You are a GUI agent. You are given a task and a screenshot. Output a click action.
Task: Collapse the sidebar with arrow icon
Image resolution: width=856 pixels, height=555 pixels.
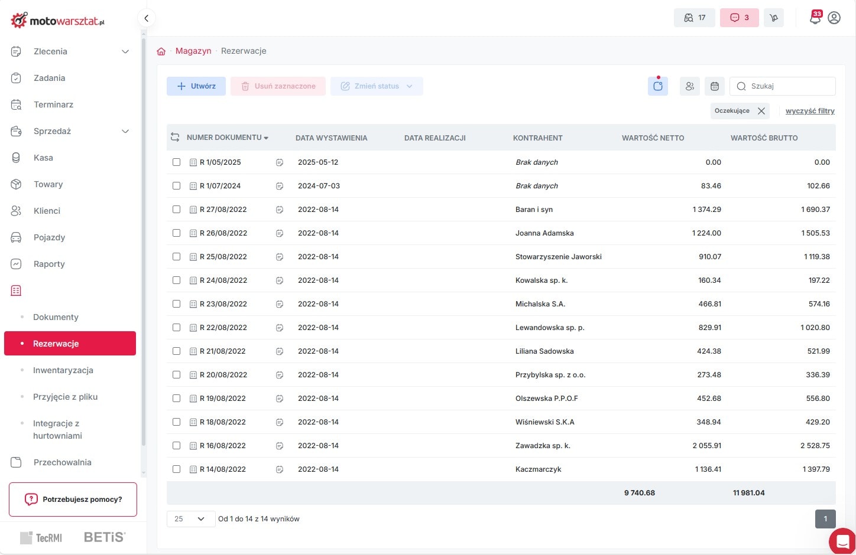point(146,18)
